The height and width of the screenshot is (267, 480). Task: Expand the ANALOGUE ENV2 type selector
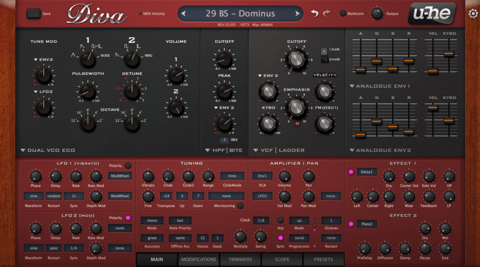pos(380,150)
